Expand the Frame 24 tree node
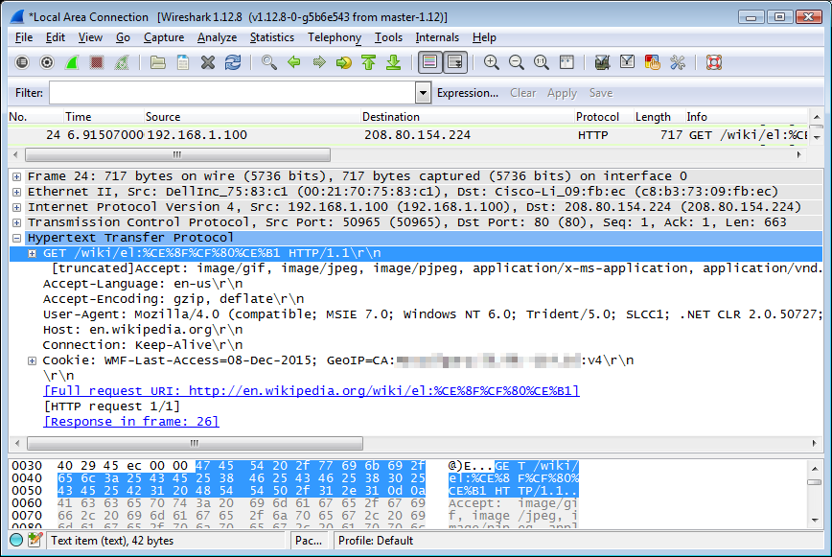Image resolution: width=832 pixels, height=557 pixels. tap(17, 176)
